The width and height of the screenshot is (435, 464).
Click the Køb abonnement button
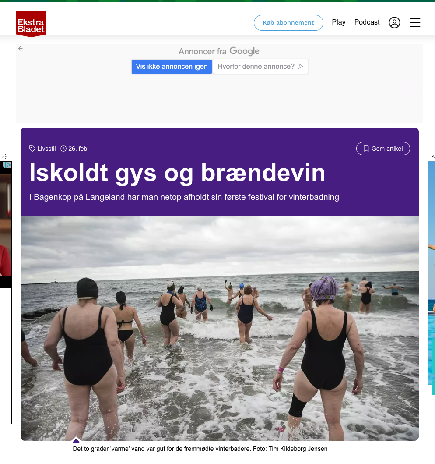[x=288, y=23]
